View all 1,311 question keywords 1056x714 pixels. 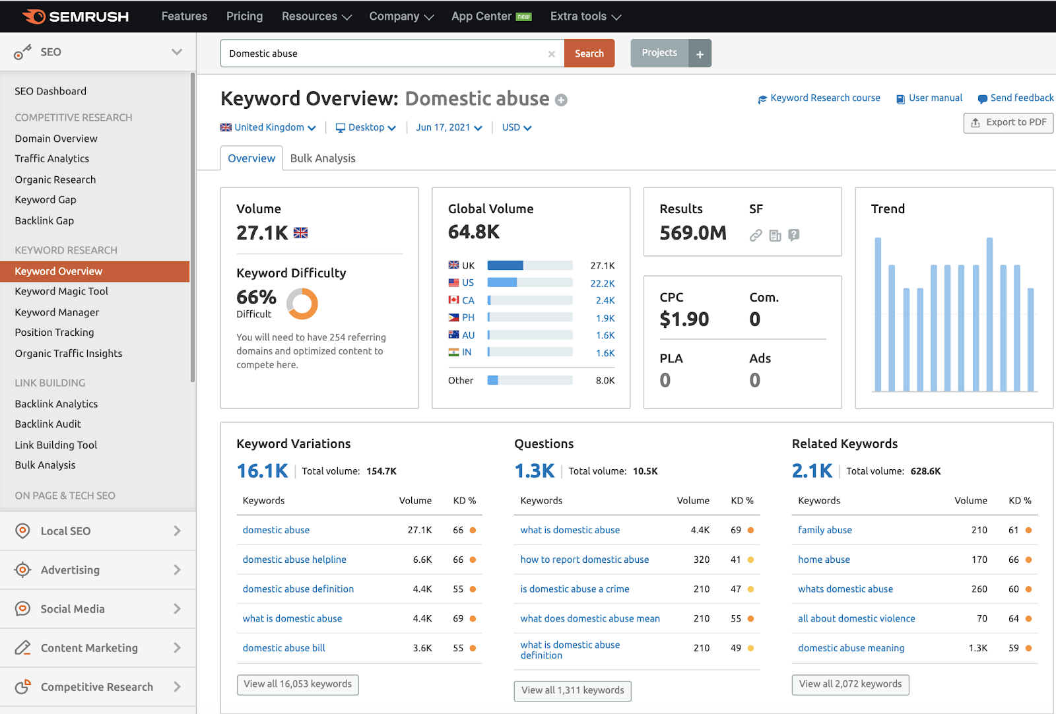(x=573, y=691)
